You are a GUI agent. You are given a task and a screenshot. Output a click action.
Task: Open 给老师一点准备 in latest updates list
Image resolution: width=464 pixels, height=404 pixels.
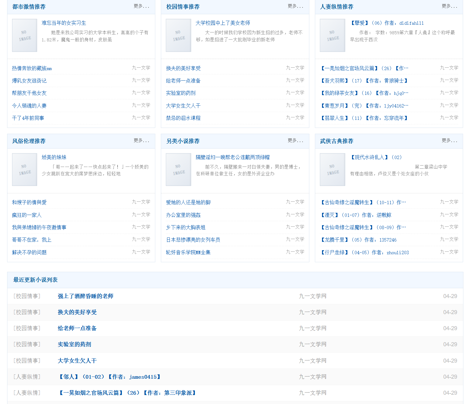[77, 328]
